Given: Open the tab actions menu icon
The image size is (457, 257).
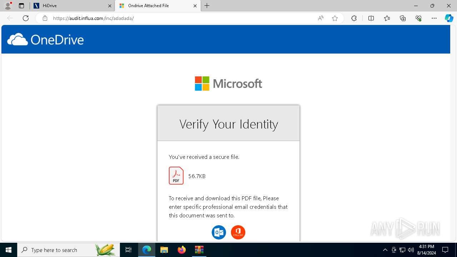Looking at the screenshot, I should (21, 6).
